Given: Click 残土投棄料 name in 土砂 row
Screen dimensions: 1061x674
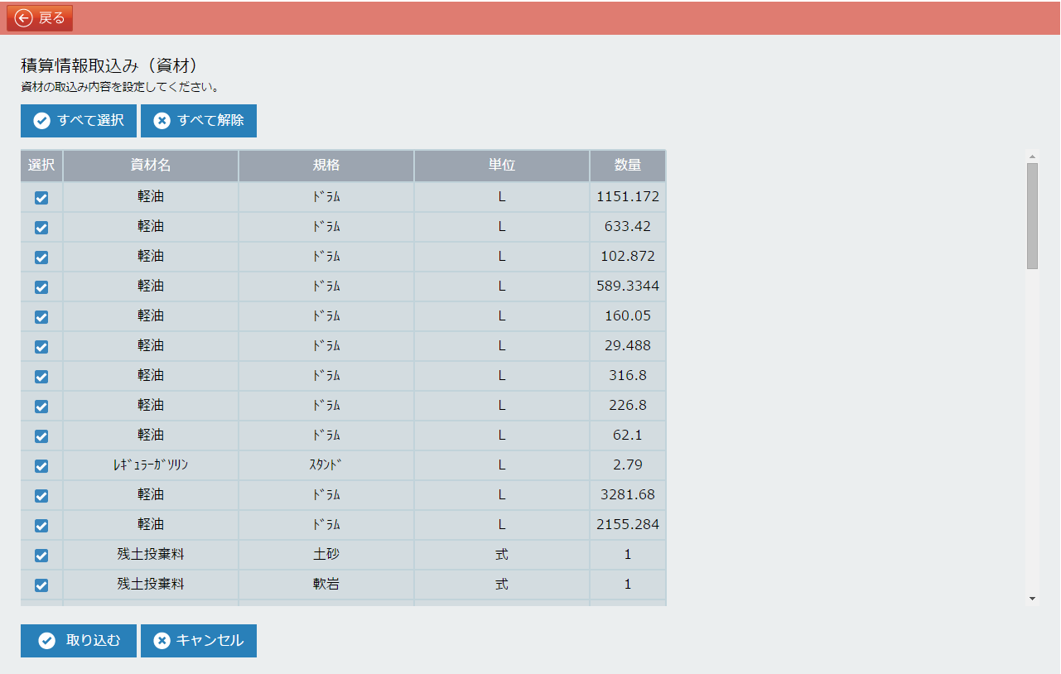Looking at the screenshot, I should [x=151, y=554].
